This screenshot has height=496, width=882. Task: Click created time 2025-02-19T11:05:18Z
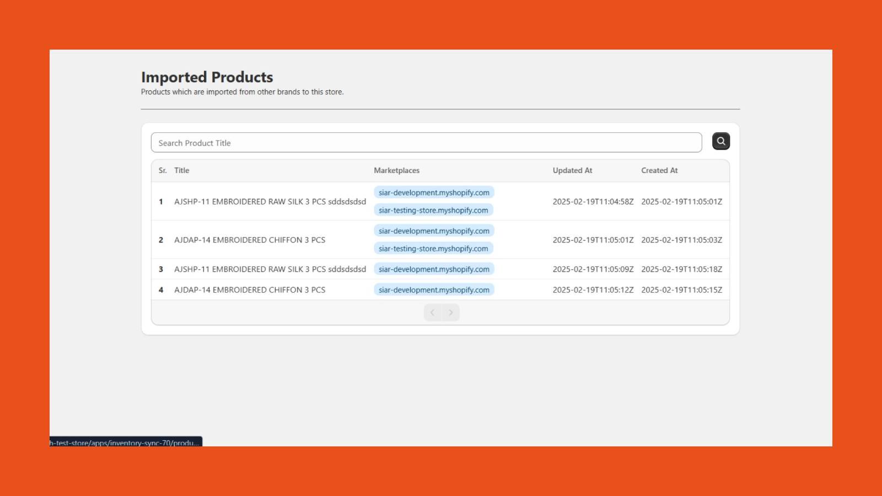coord(682,269)
